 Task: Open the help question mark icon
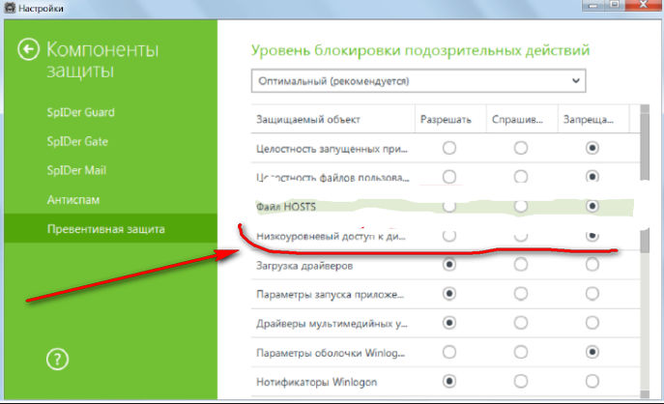click(57, 361)
